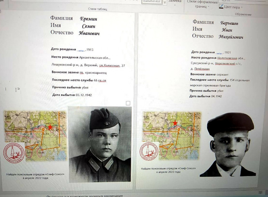Screen dimensions: 268x197
Task: Open Специальные возможности recommendations in status bar
Action: 87,196
